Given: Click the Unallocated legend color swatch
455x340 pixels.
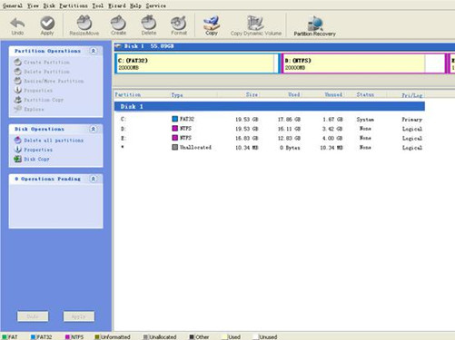Looking at the screenshot, I should click(145, 336).
